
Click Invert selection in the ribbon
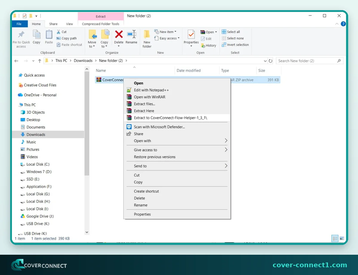click(235, 45)
